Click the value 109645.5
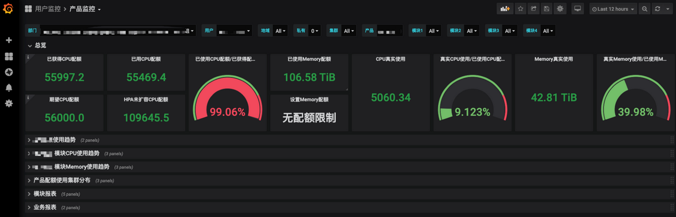 coord(146,117)
